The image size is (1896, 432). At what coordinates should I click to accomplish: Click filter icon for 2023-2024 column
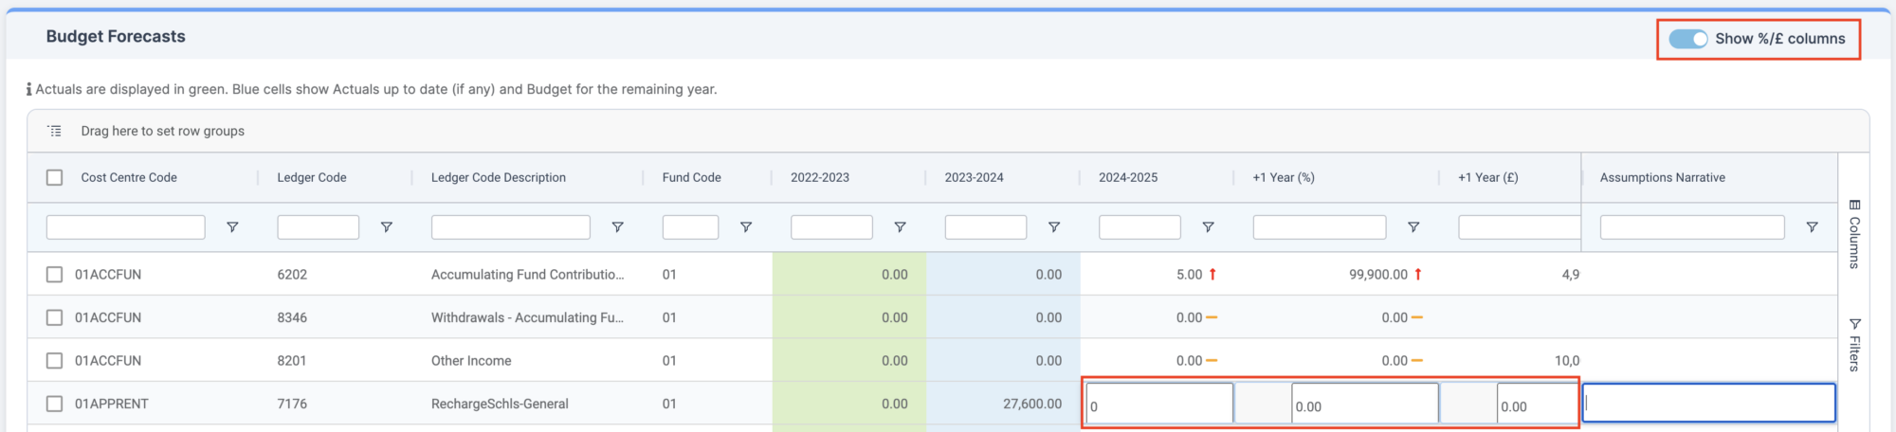pyautogui.click(x=1054, y=227)
